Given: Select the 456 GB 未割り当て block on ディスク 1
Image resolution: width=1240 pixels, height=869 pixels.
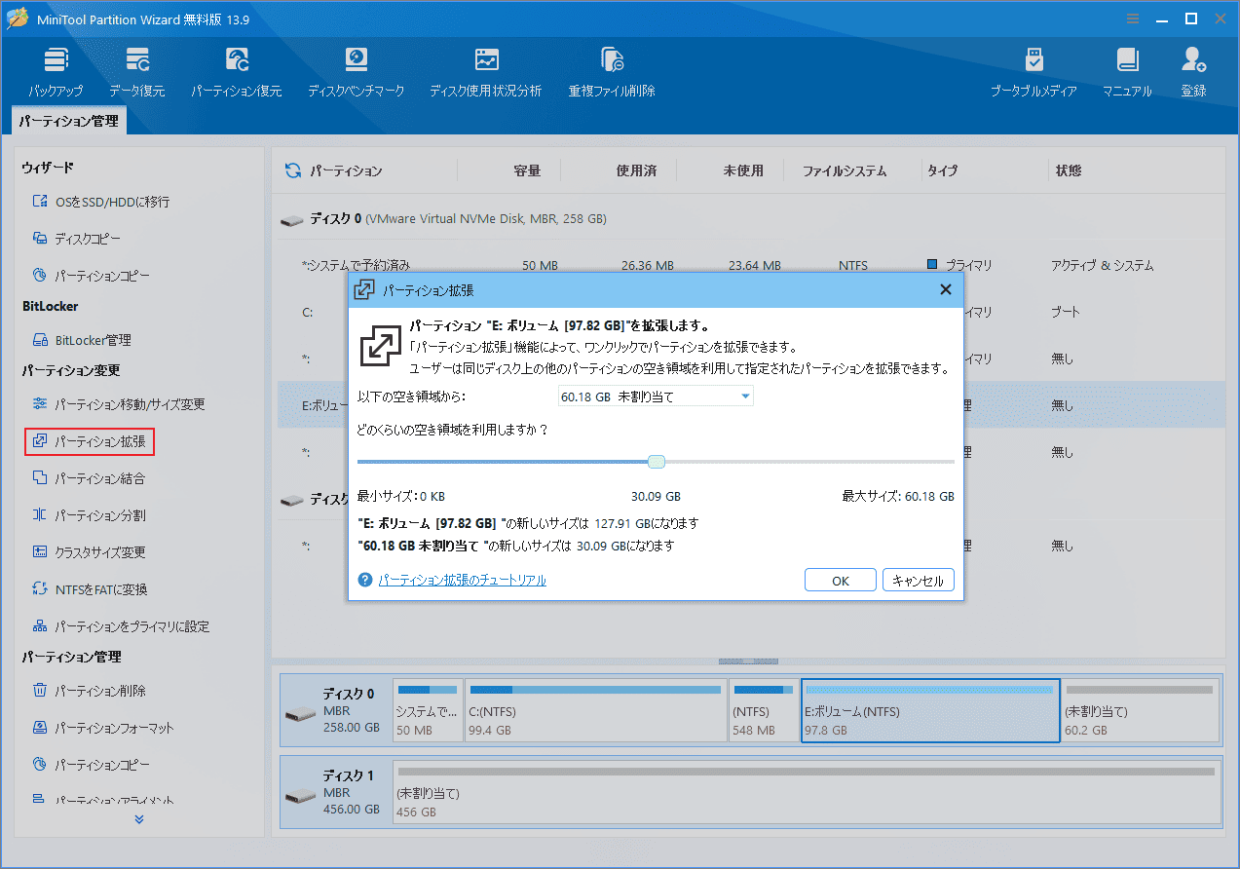Looking at the screenshot, I should click(806, 793).
